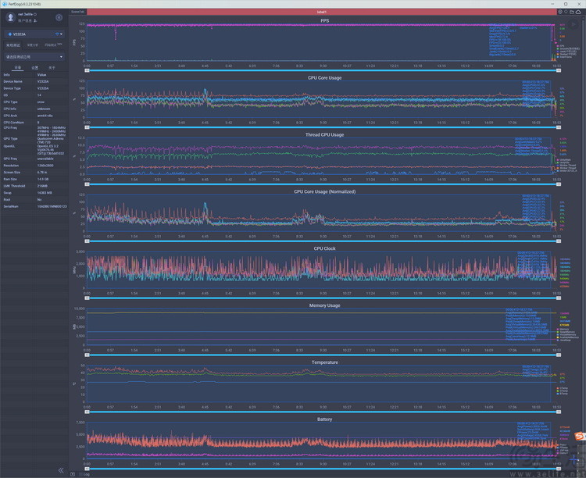Switch to the device info tab
Viewport: 586px width, 478px height.
tap(17, 68)
